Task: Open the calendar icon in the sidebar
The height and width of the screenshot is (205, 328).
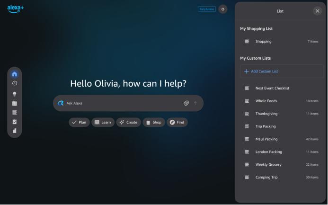Action: [x=15, y=103]
